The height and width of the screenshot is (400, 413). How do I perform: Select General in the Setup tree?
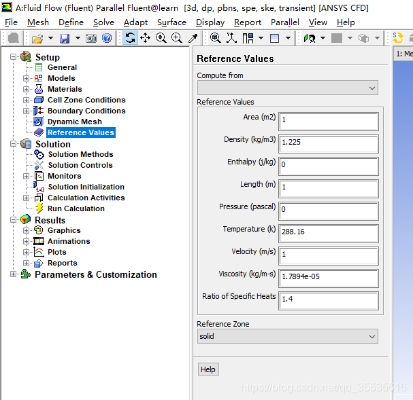[x=62, y=67]
